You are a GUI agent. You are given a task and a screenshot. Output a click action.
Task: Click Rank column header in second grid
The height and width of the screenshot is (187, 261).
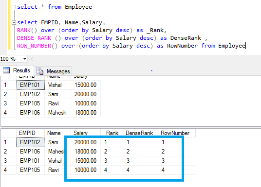point(112,133)
